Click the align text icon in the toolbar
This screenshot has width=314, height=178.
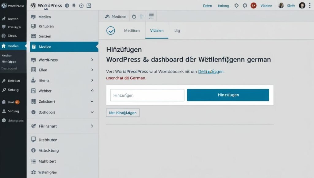[142, 17]
